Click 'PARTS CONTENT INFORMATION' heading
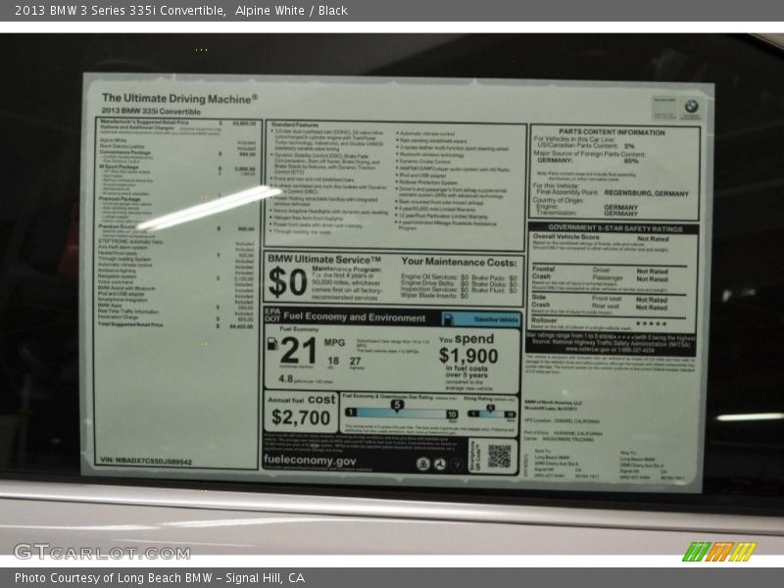This screenshot has width=784, height=588. pos(612,132)
